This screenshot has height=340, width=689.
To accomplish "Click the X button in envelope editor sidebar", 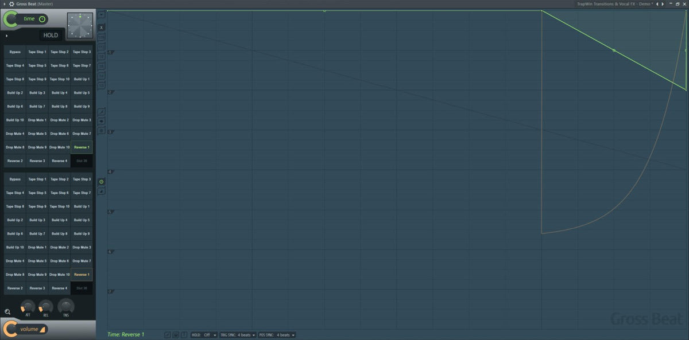I will (102, 27).
